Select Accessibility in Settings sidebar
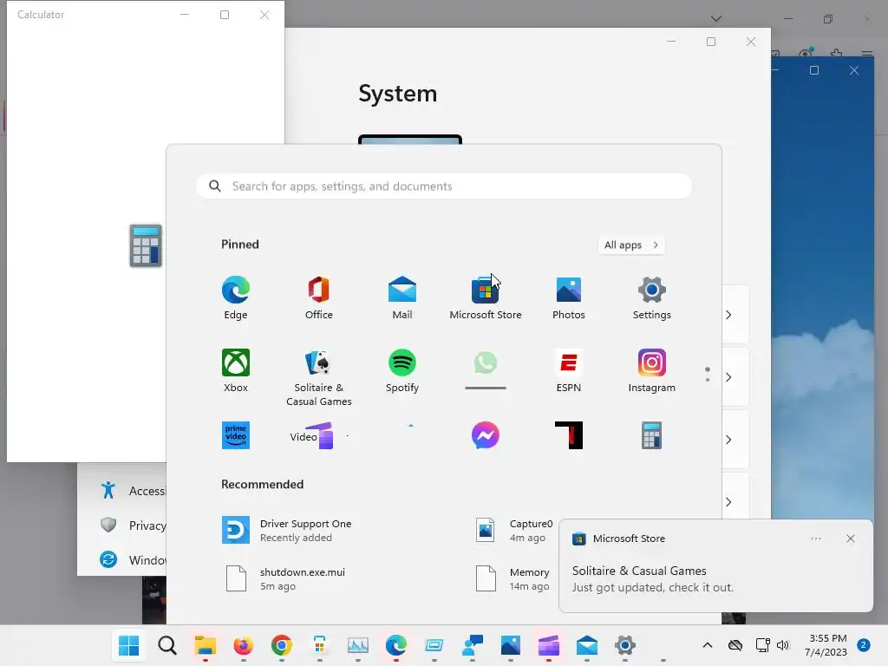This screenshot has width=888, height=666. click(x=132, y=491)
